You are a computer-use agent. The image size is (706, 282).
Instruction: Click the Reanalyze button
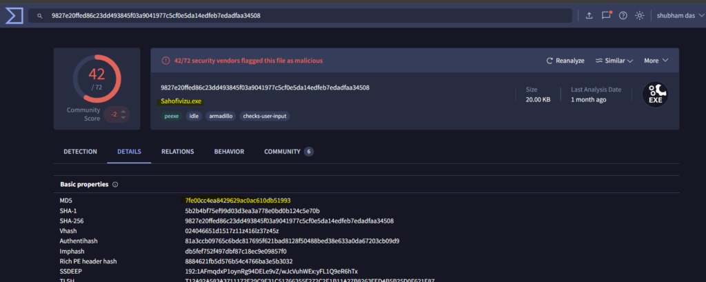pyautogui.click(x=565, y=61)
